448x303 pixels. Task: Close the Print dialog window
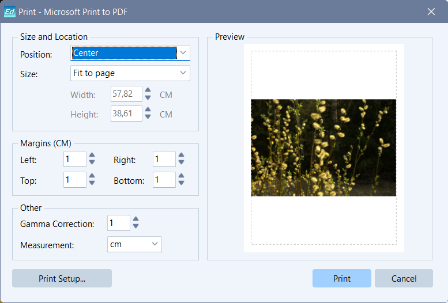pyautogui.click(x=431, y=12)
